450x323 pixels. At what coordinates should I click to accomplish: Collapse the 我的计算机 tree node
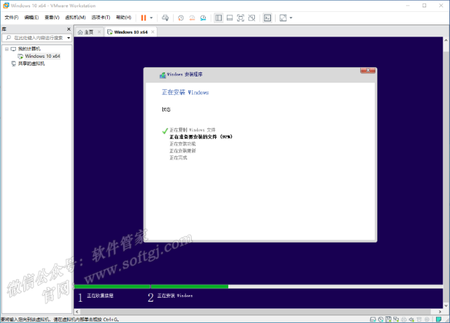pyautogui.click(x=7, y=49)
